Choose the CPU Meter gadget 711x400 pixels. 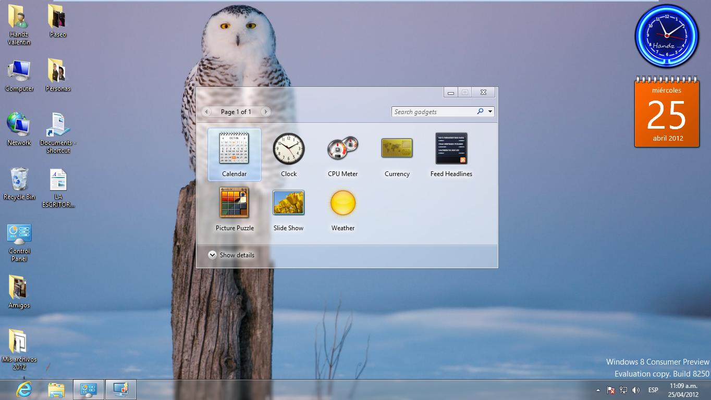pyautogui.click(x=342, y=148)
